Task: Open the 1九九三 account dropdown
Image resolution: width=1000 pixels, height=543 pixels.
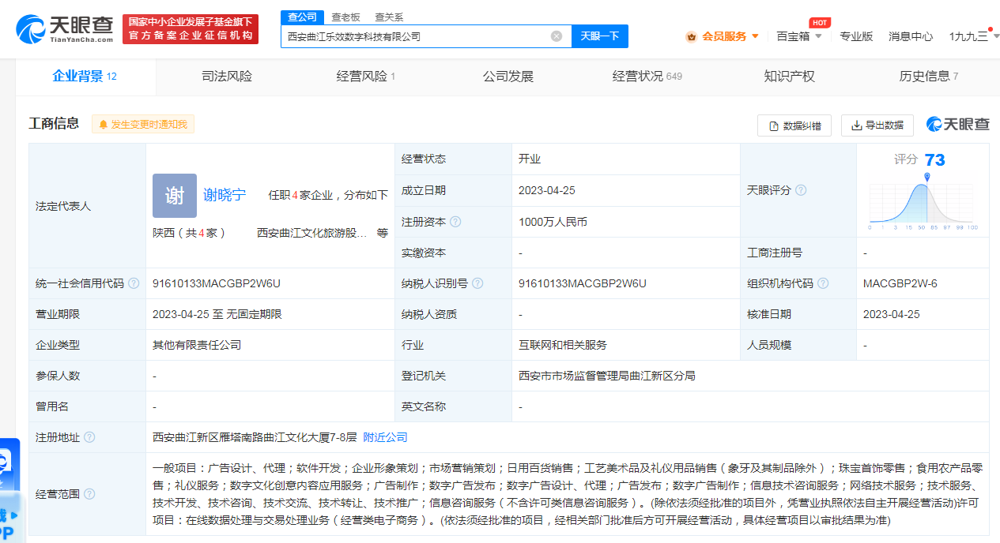Action: tap(974, 36)
